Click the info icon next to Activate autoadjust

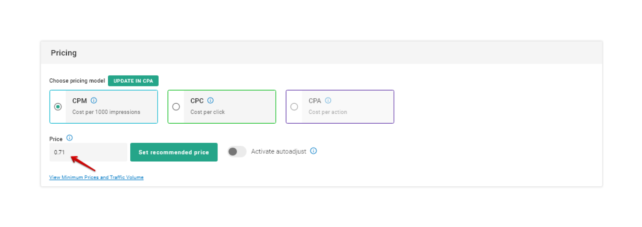(314, 151)
